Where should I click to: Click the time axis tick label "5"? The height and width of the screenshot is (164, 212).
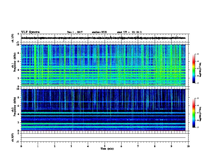105,146
